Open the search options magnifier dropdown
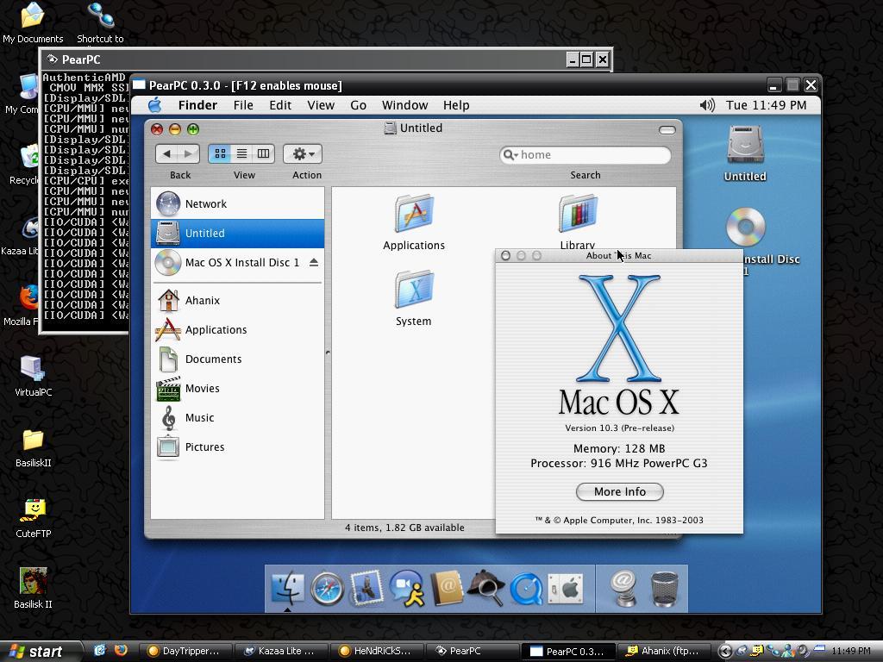Viewport: 883px width, 662px height. (511, 155)
